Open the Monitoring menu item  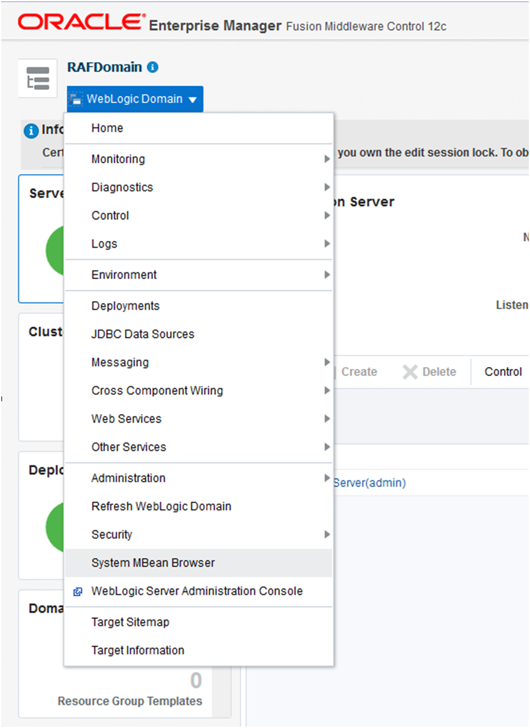click(x=199, y=159)
